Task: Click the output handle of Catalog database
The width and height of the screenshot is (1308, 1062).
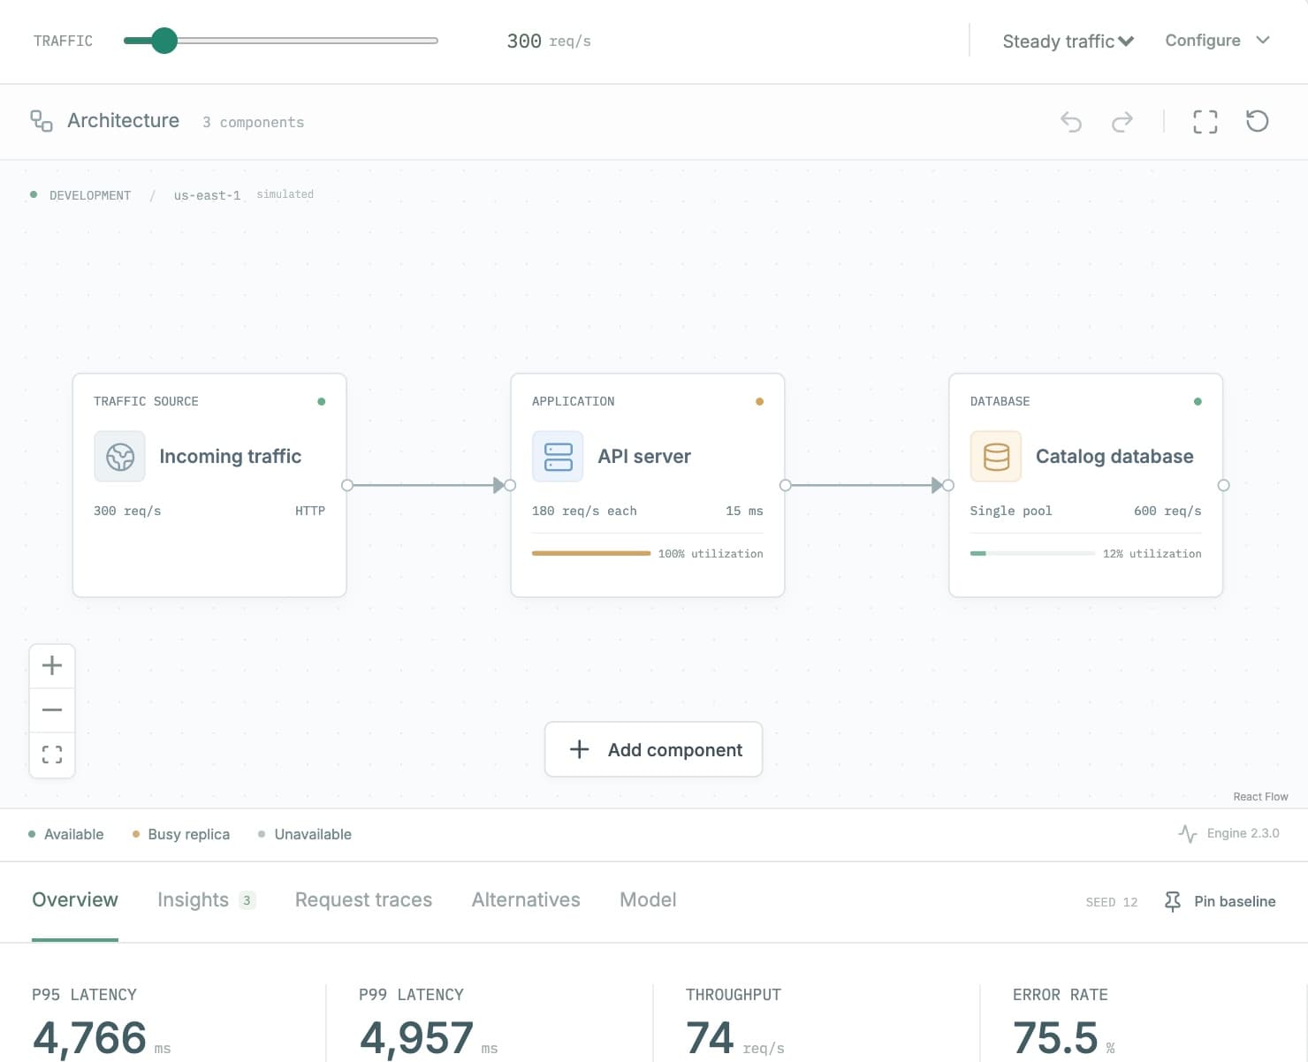Action: point(1223,485)
